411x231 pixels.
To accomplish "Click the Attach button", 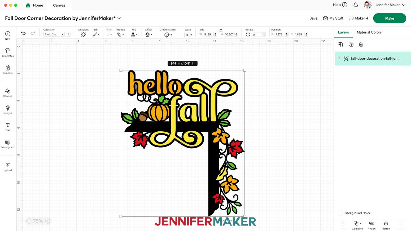I will (371, 225).
